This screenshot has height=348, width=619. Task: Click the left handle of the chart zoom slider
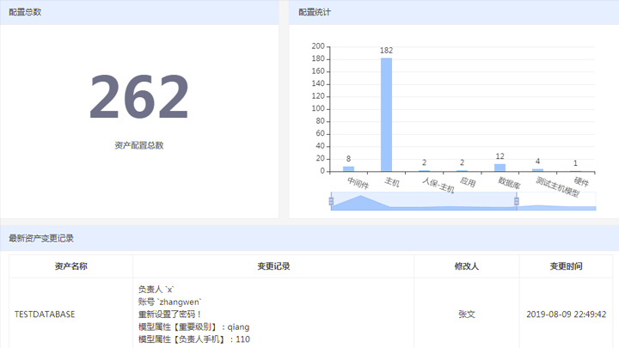click(331, 201)
